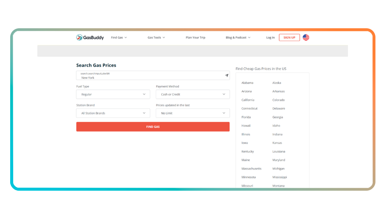Select Kansas state link

pyautogui.click(x=277, y=143)
